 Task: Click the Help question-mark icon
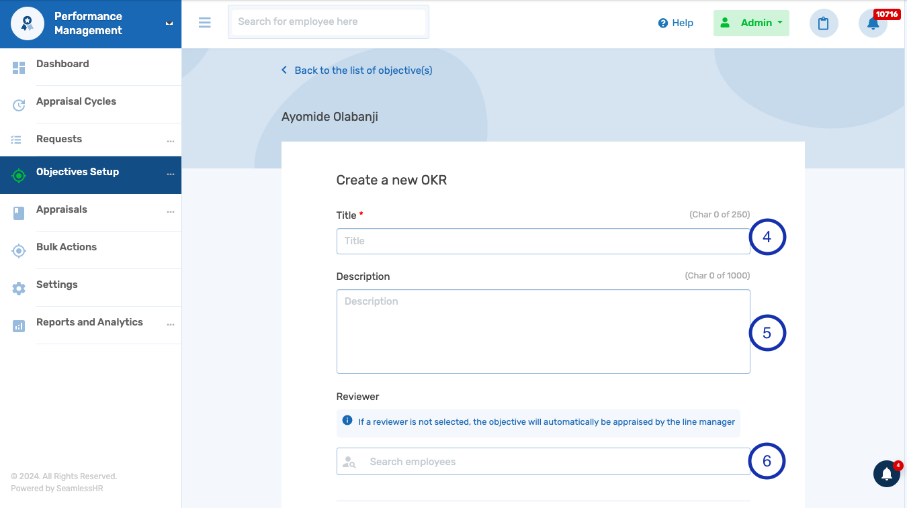[663, 23]
